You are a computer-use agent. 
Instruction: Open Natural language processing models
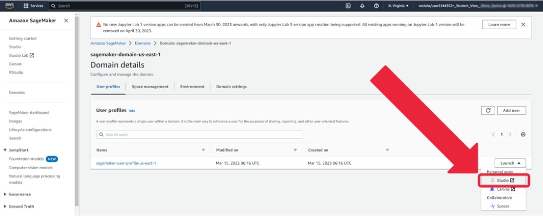click(35, 179)
